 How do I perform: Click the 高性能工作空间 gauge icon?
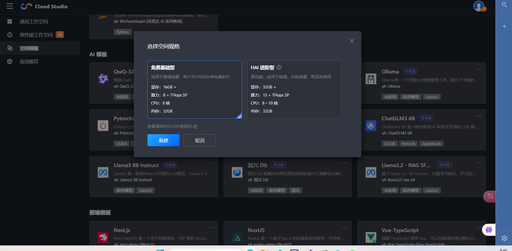10,35
